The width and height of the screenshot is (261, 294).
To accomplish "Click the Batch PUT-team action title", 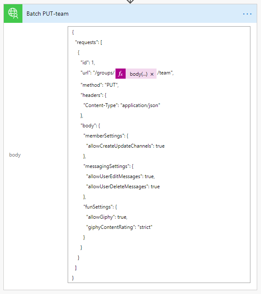I will (x=47, y=14).
